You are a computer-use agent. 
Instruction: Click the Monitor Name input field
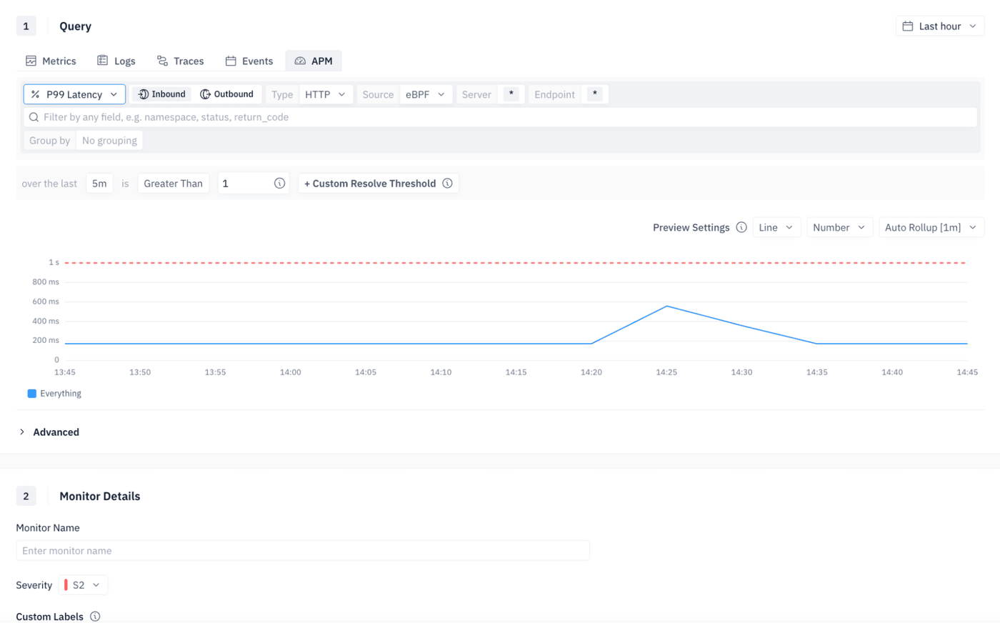click(303, 551)
